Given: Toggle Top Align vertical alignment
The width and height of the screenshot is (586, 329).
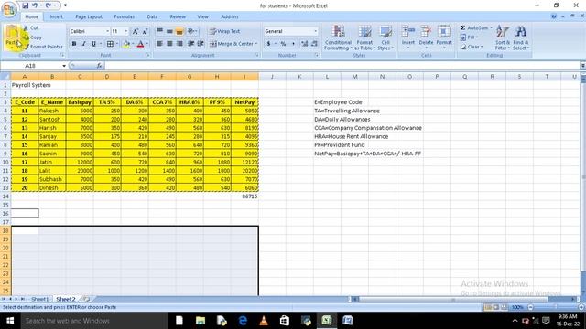Looking at the screenshot, I should pyautogui.click(x=159, y=31).
